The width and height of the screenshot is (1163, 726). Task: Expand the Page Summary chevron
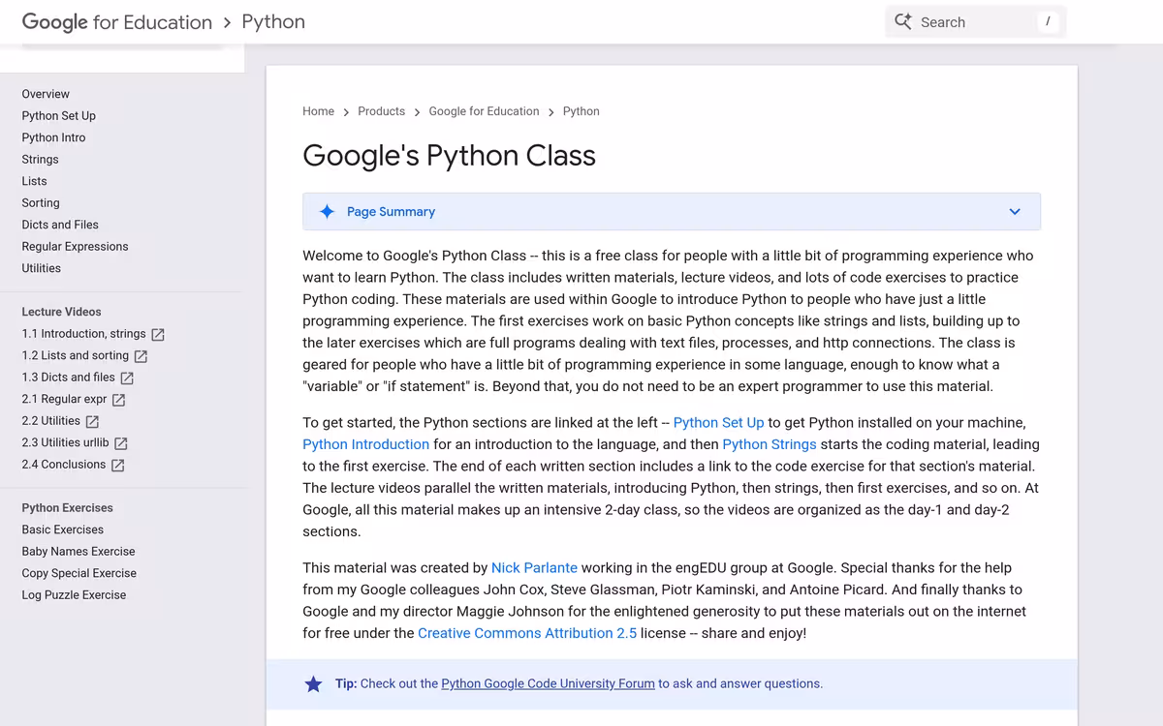pos(1015,211)
